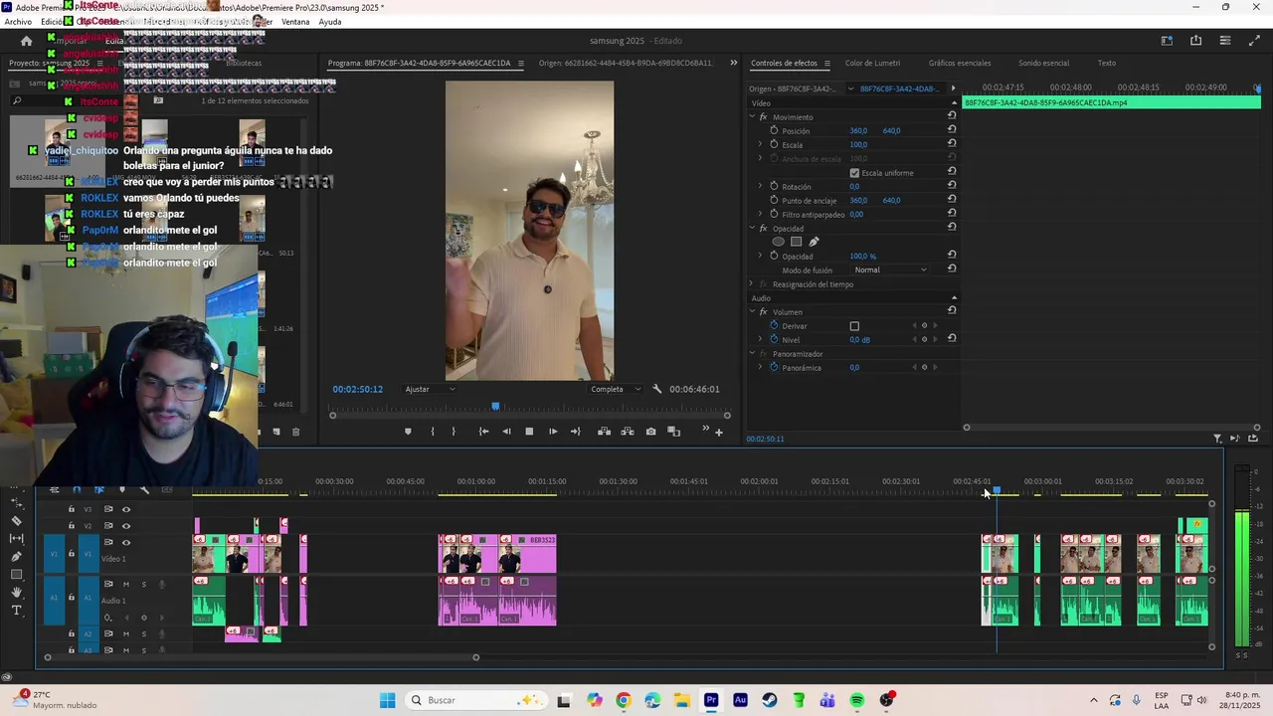Viewport: 1273px width, 716px height.
Task: Solo the Audio 1 track
Action: click(x=143, y=584)
